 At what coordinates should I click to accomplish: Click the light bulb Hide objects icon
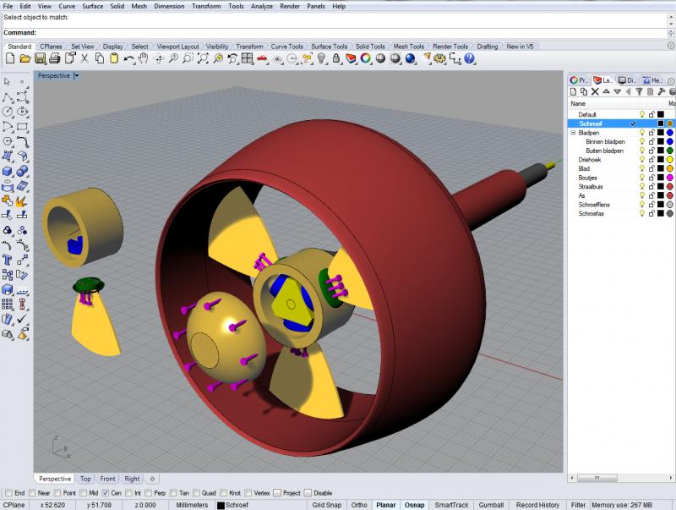(321, 58)
